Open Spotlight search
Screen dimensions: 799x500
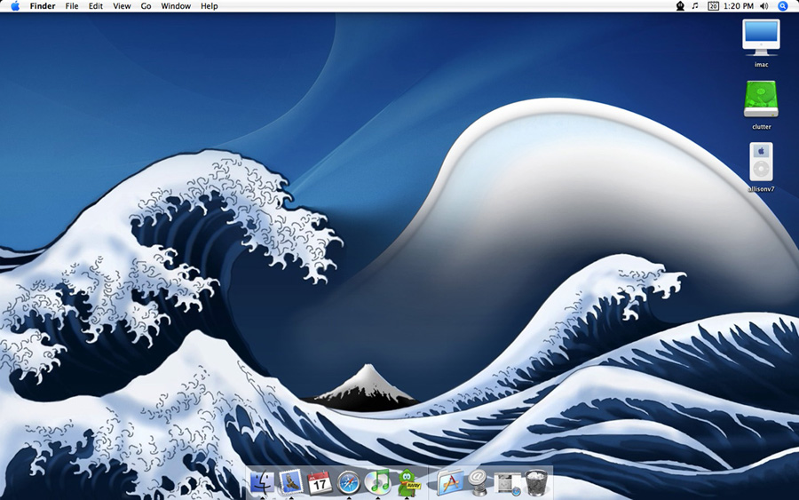[x=783, y=6]
